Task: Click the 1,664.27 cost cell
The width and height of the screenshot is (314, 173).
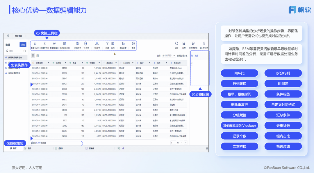Action: point(60,84)
